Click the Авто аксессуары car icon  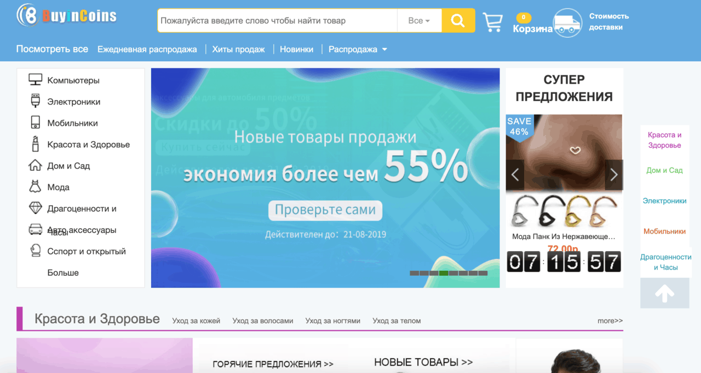coord(35,229)
